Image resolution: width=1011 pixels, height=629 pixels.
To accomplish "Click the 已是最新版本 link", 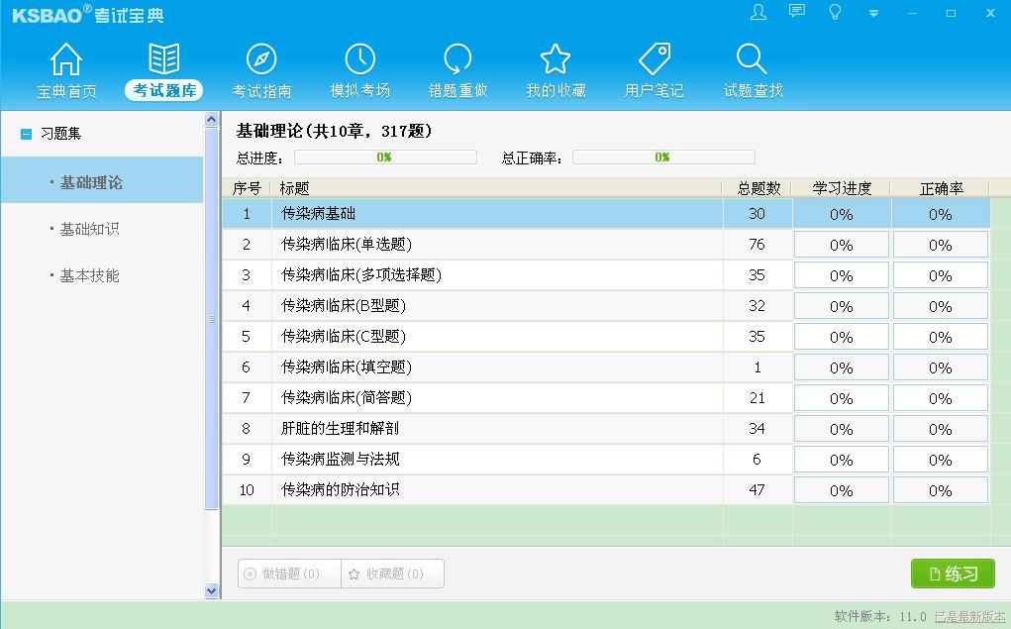I will (x=969, y=617).
